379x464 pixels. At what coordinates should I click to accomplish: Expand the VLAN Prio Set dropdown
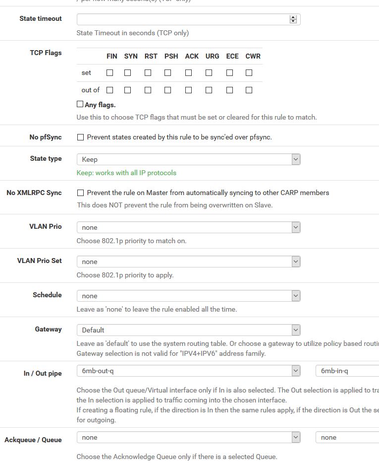click(188, 262)
